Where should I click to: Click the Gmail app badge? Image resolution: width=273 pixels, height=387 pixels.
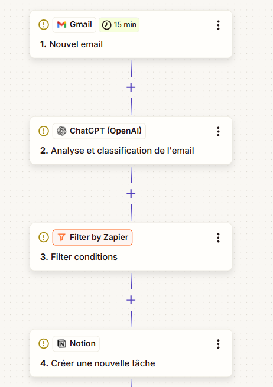[74, 25]
